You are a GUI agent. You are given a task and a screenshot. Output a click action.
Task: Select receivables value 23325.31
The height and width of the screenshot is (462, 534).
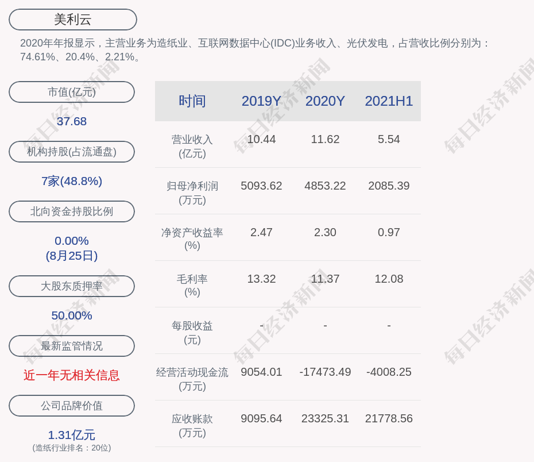pyautogui.click(x=325, y=418)
